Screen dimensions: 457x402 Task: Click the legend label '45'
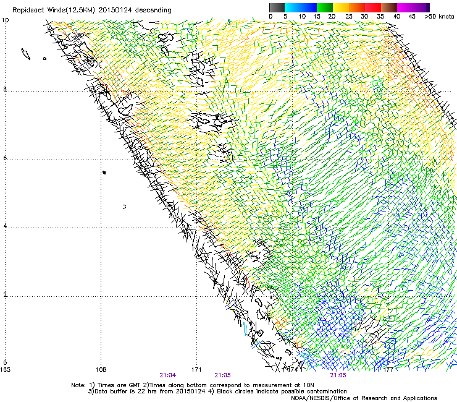412,17
